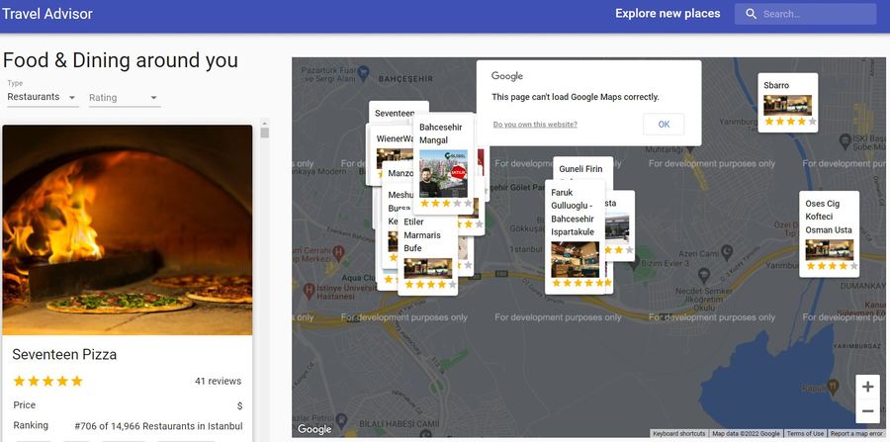The image size is (890, 442).
Task: Open the Etiler Marmaris Bufe map card
Action: [x=427, y=254]
